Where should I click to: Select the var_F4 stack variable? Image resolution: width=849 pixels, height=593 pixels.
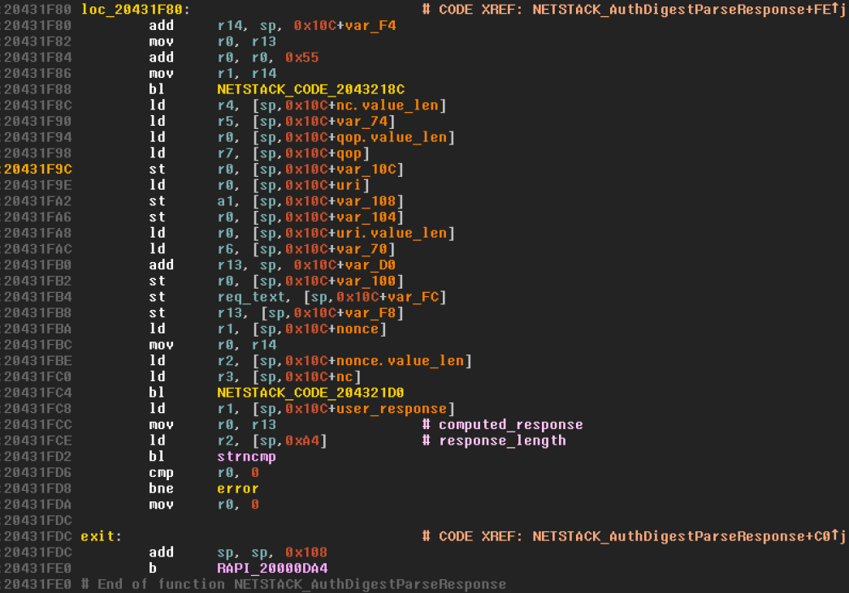click(370, 25)
